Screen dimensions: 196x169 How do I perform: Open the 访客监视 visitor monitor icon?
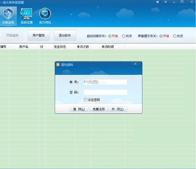point(8,16)
